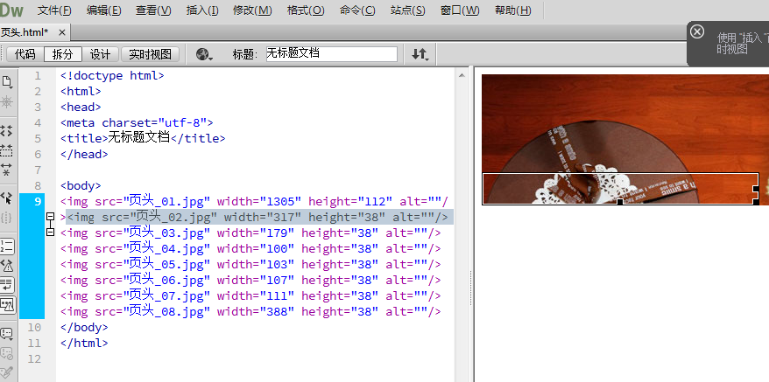This screenshot has width=769, height=382.
Task: Open the 查看(V) menu
Action: [x=153, y=10]
